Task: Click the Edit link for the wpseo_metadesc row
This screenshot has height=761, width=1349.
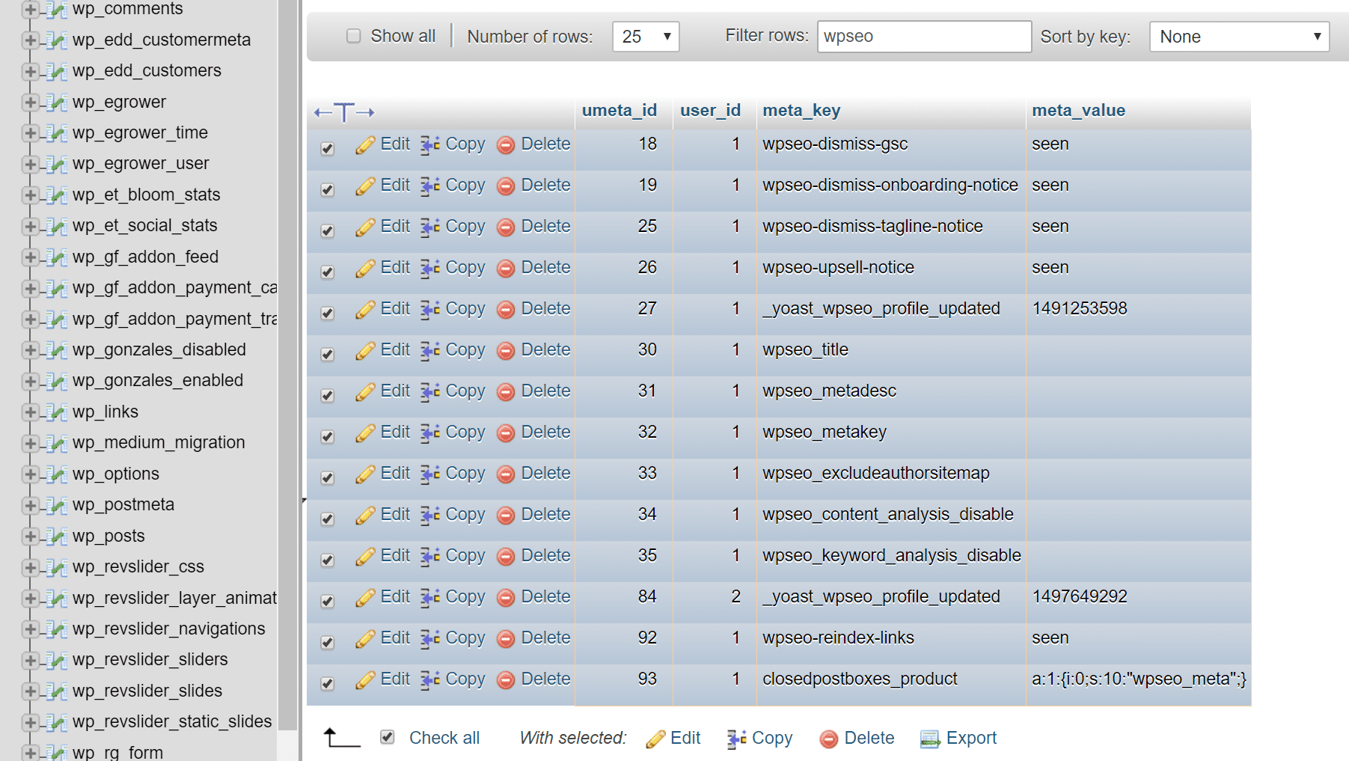Action: (x=394, y=391)
